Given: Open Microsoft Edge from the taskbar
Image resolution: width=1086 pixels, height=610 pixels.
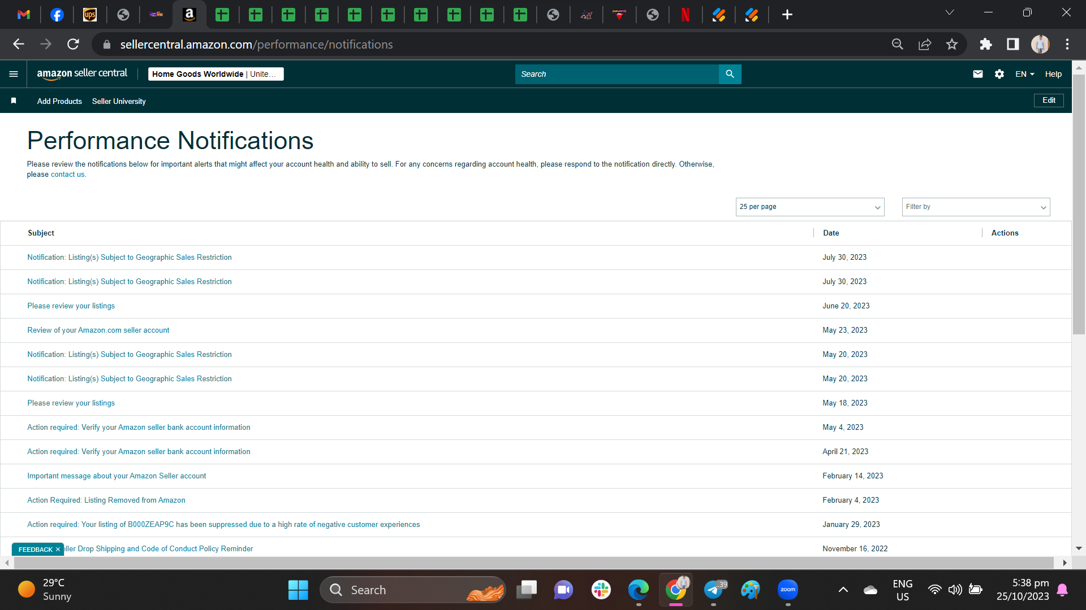Looking at the screenshot, I should [x=639, y=590].
